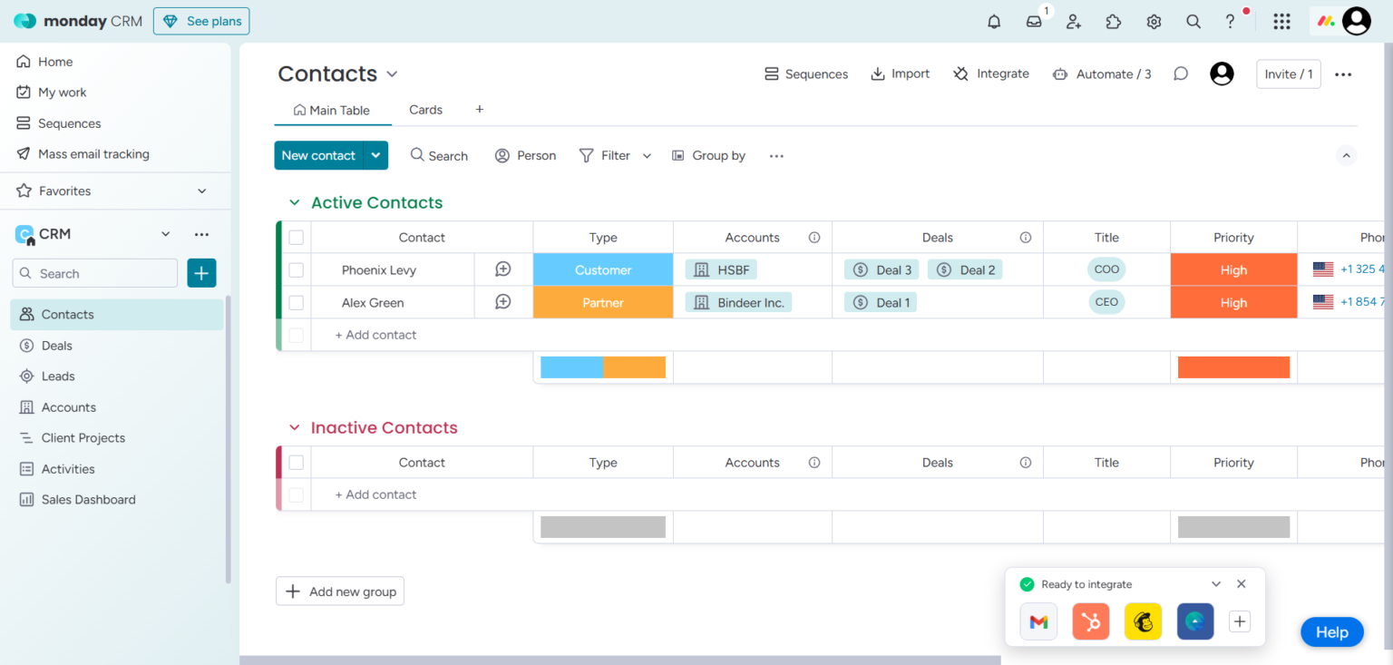Select all rows in Active Contacts header
This screenshot has width=1393, height=665.
point(296,237)
